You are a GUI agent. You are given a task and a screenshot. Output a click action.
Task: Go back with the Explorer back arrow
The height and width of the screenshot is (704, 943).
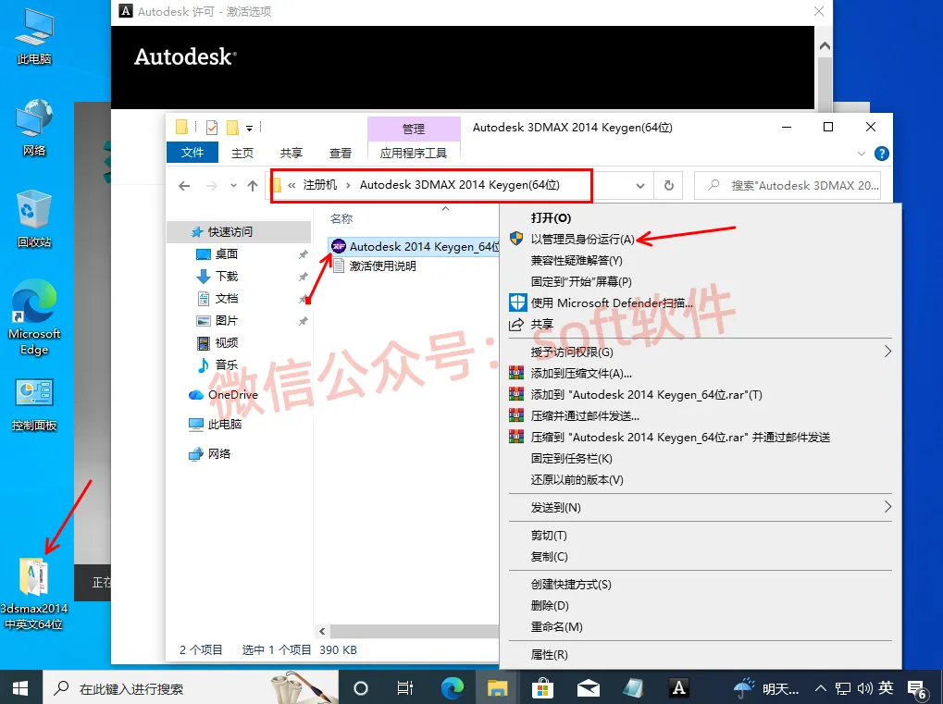[x=185, y=186]
